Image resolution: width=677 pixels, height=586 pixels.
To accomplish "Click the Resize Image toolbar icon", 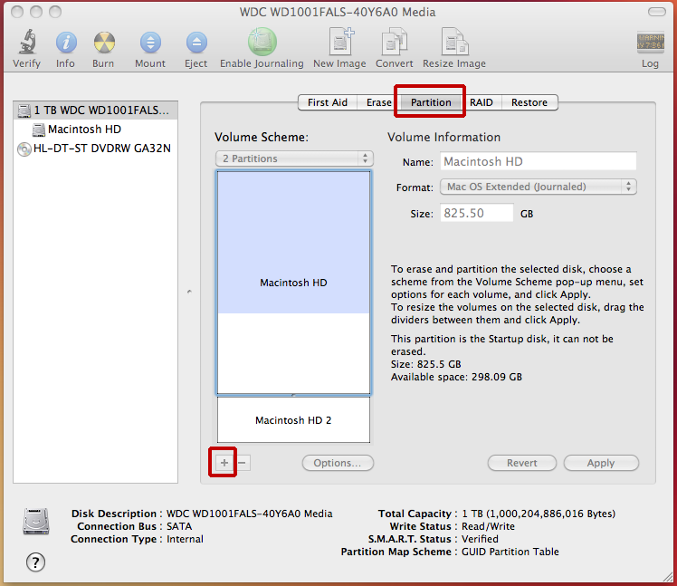I will pyautogui.click(x=454, y=42).
